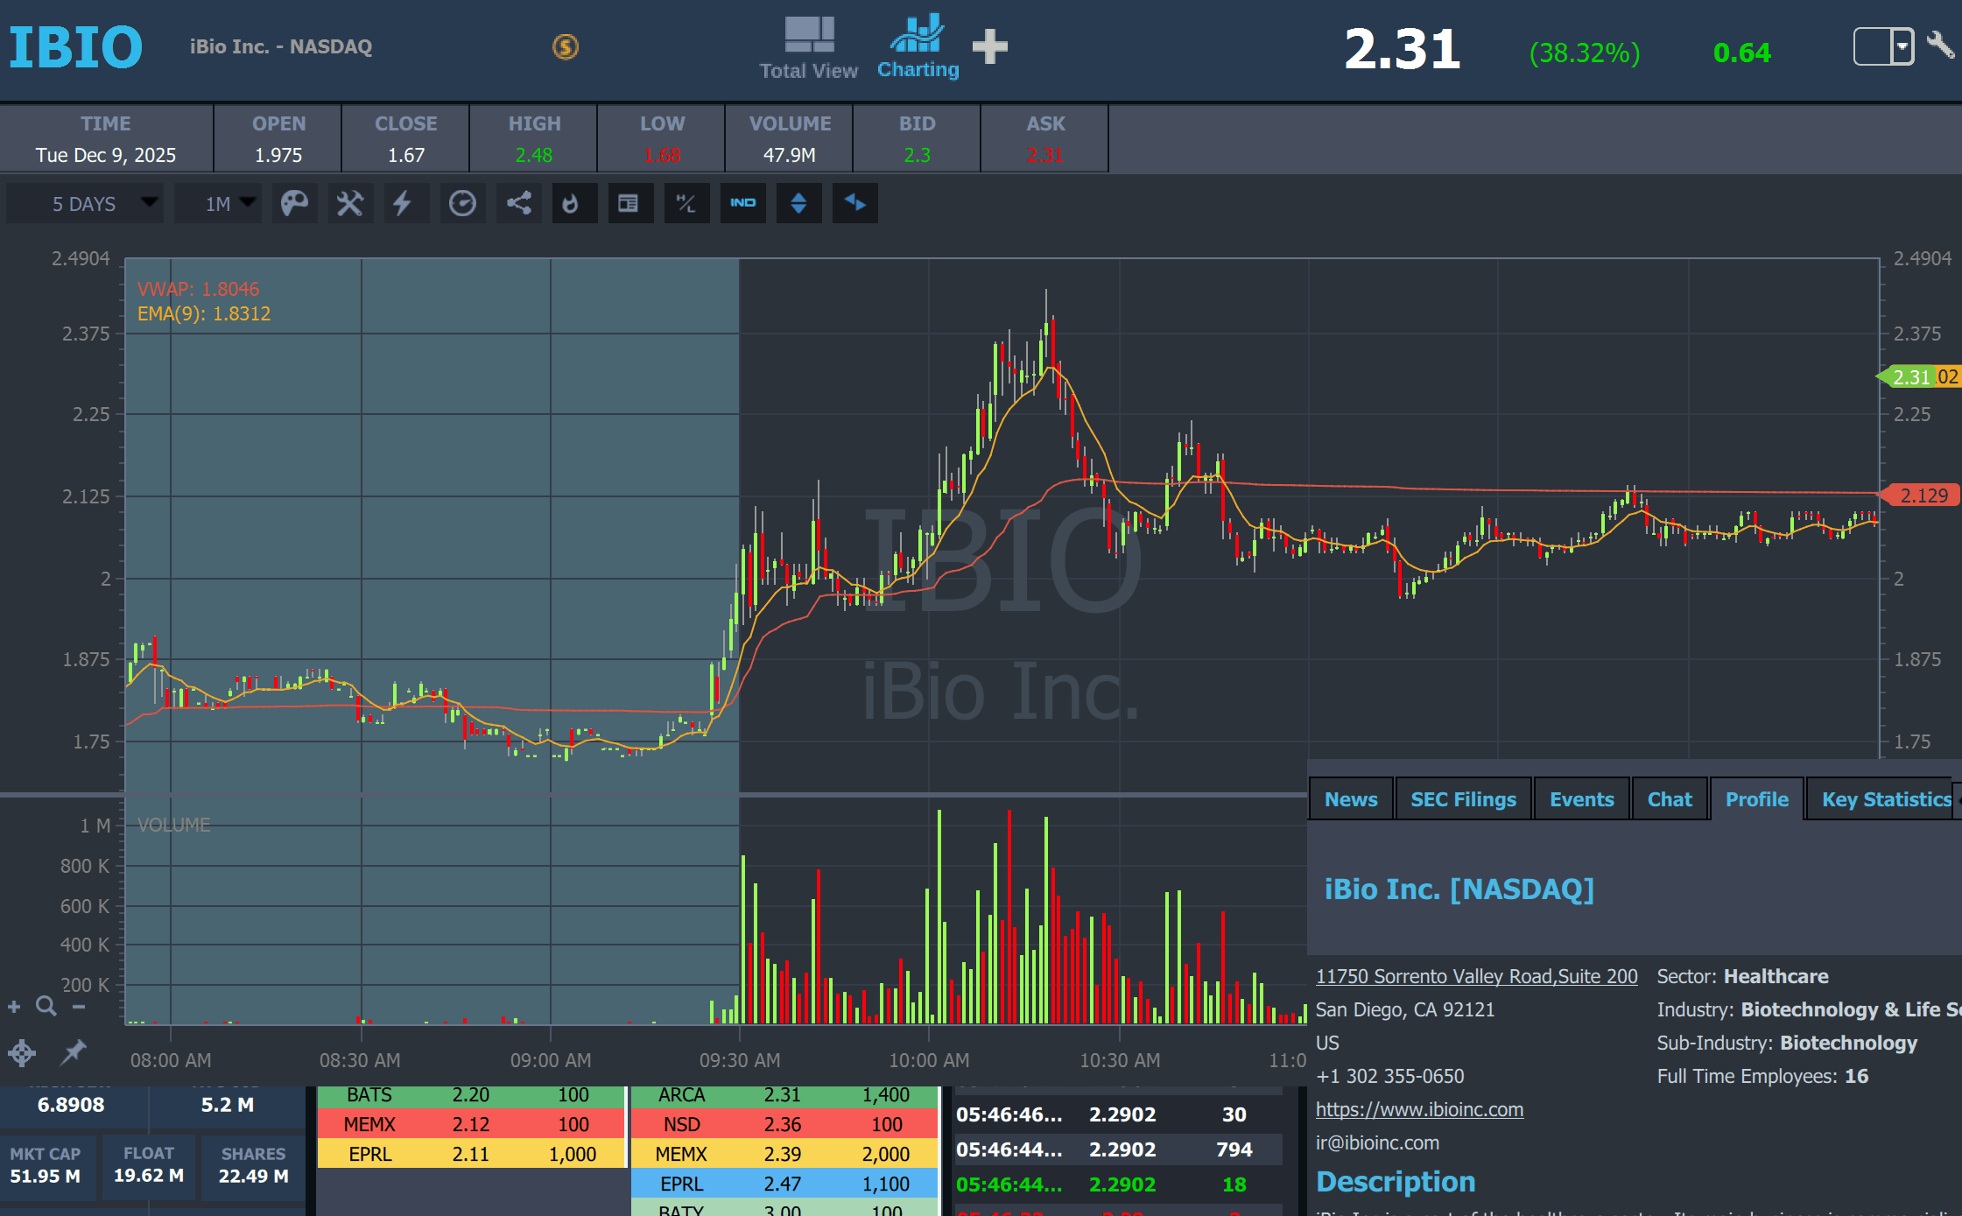Toggle the IND indicators button

[x=742, y=204]
